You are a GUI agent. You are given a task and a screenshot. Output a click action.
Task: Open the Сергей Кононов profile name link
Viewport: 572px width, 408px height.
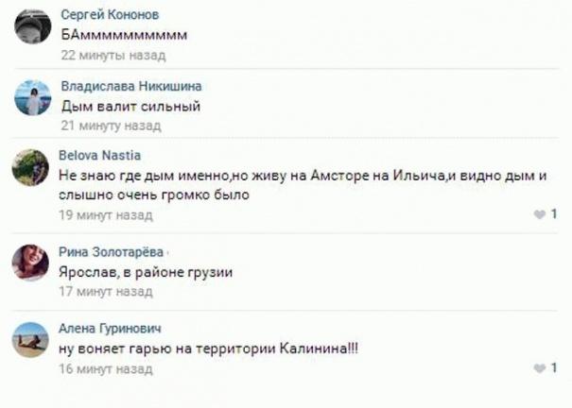pos(110,15)
